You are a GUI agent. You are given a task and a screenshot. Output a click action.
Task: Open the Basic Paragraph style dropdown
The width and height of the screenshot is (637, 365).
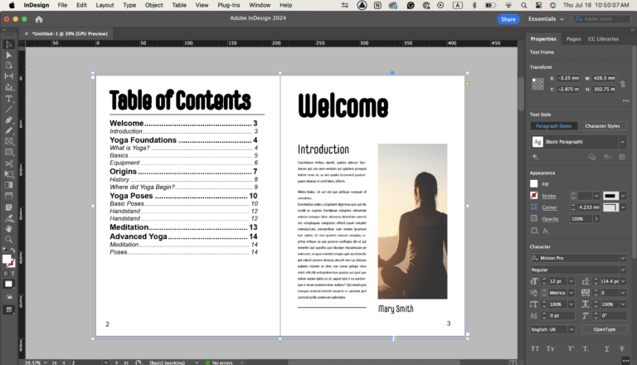coord(623,142)
